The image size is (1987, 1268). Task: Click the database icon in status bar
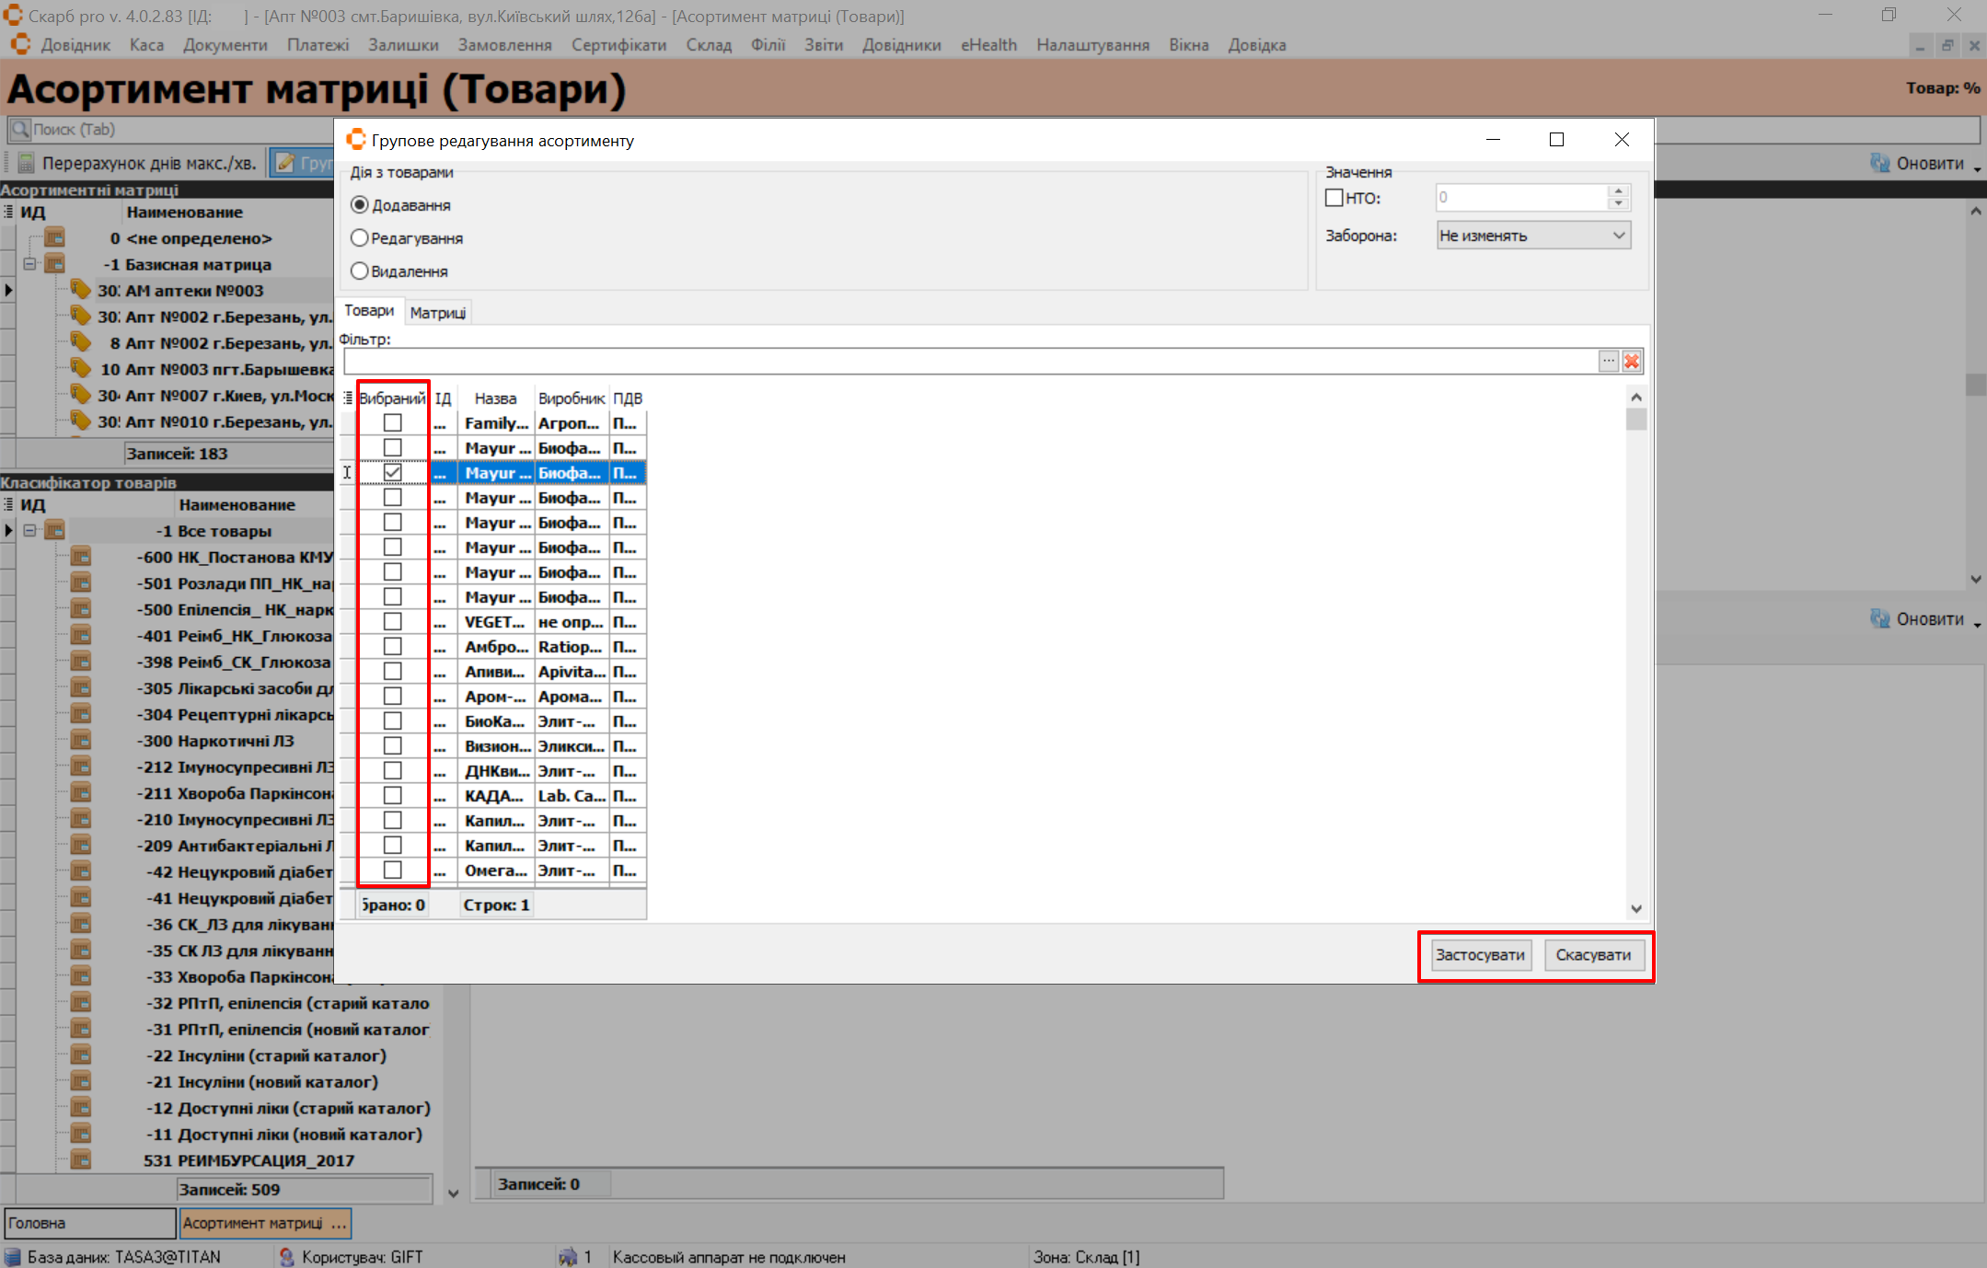tap(13, 1257)
